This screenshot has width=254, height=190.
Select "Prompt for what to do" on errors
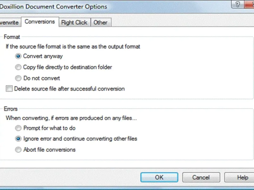coord(18,128)
